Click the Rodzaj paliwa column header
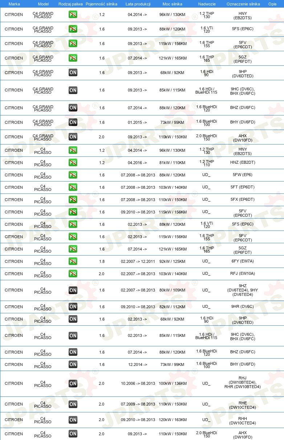This screenshot has height=440, width=284. (x=70, y=4)
